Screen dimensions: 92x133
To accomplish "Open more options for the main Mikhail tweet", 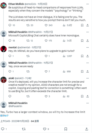I will coord(88,103).
